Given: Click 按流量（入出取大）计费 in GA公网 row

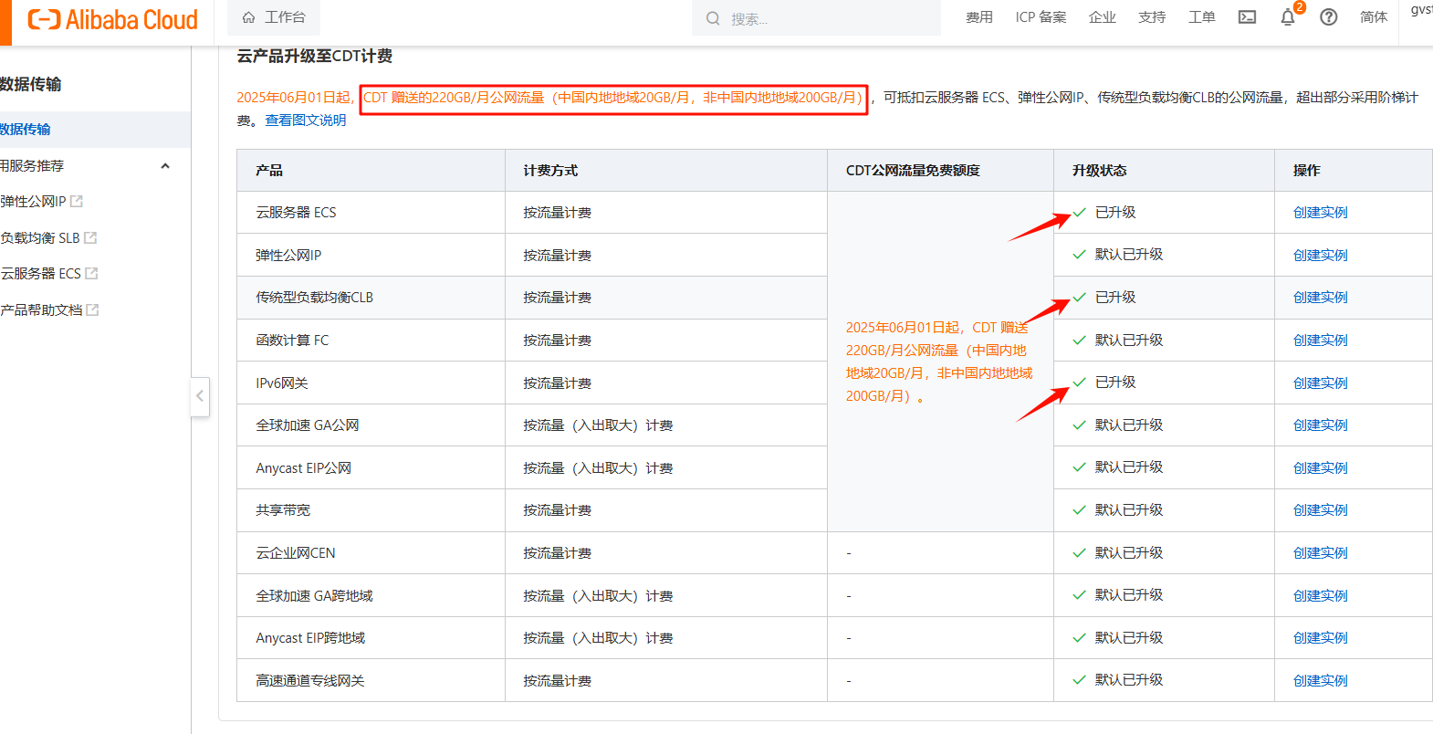Looking at the screenshot, I should point(598,425).
